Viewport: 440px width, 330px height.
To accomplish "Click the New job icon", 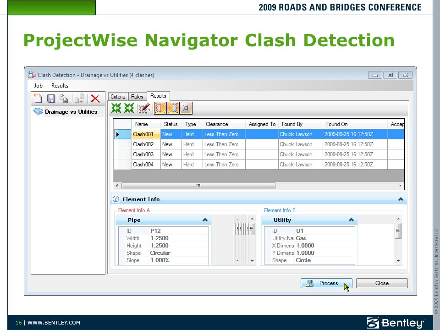I will (x=38, y=99).
